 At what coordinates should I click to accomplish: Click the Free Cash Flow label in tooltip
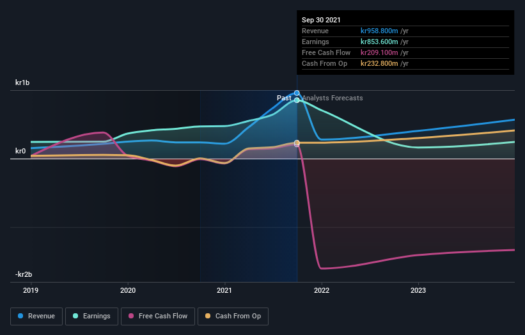click(326, 52)
